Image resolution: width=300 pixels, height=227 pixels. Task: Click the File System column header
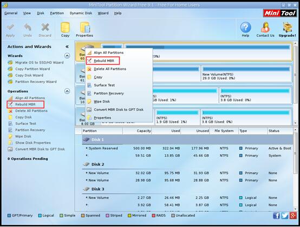[x=224, y=131]
